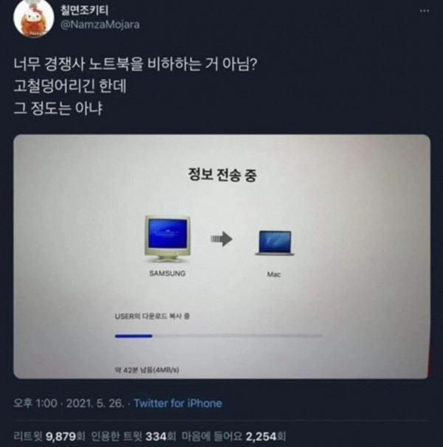Click the USER의 다운로드 복사 중 status text

[152, 316]
